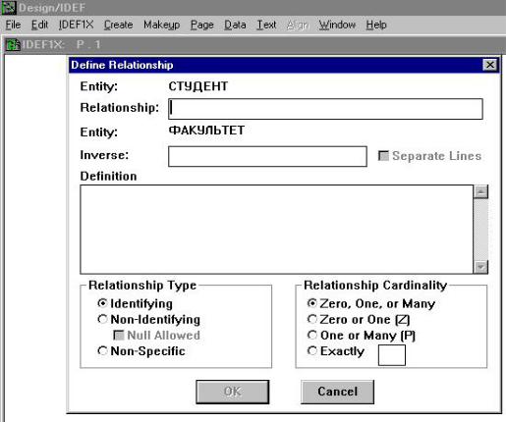Open the Text menu

coord(266,25)
